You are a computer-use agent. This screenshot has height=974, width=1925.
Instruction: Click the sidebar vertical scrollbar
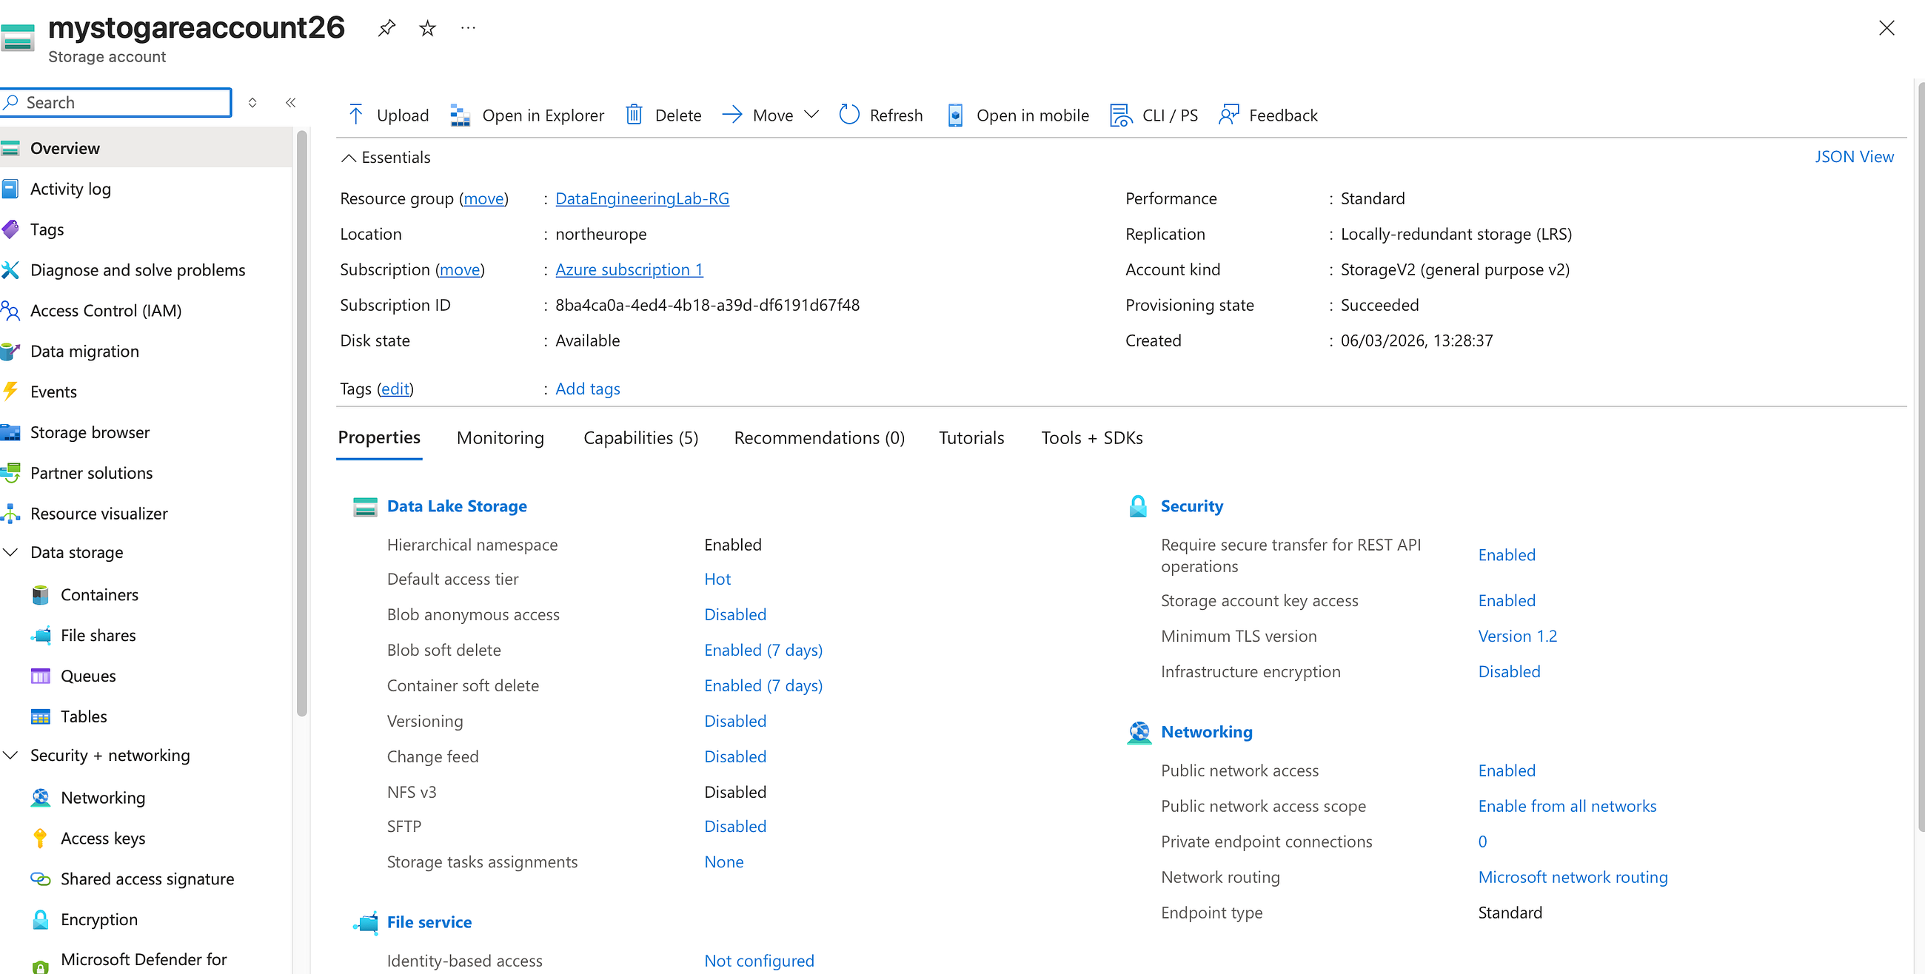[x=302, y=423]
